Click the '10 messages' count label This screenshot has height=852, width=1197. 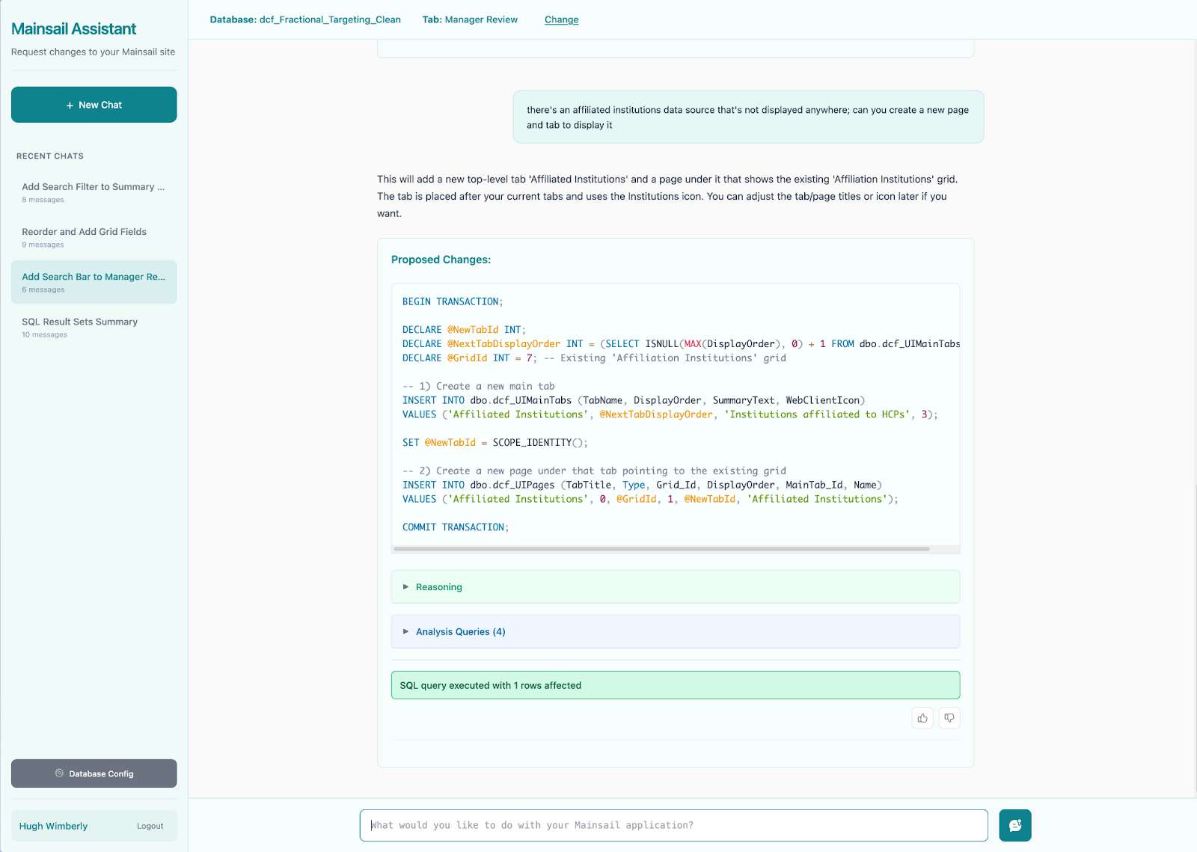[x=45, y=335]
